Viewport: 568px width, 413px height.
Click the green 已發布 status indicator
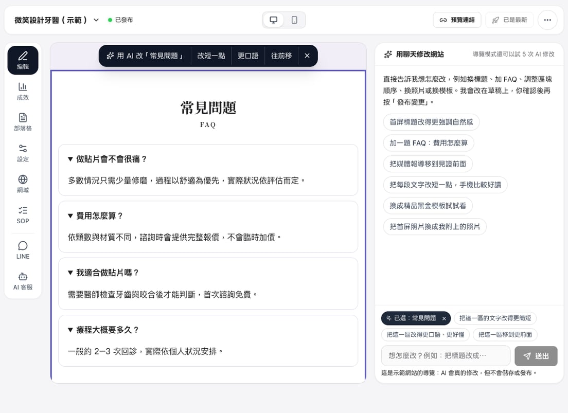120,20
